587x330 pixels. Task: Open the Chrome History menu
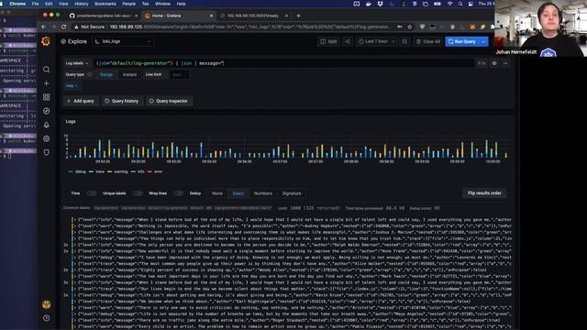coord(82,4)
